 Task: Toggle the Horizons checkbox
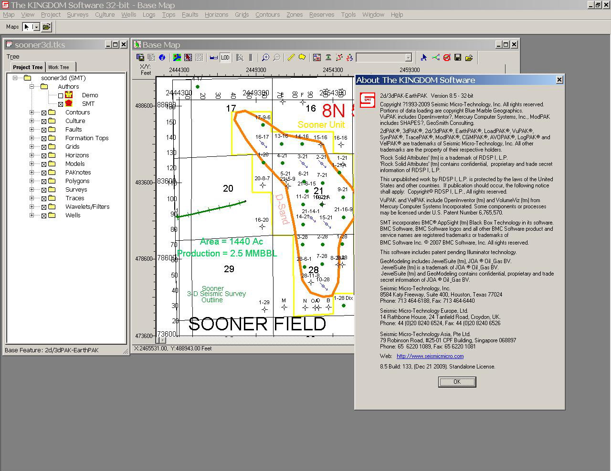44,156
